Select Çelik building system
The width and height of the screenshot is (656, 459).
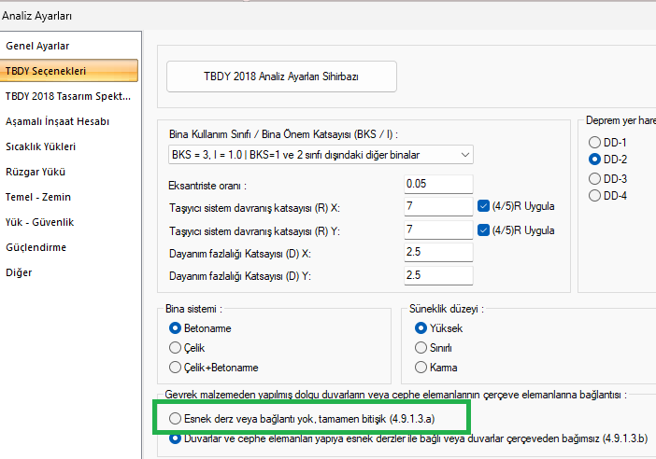click(x=175, y=348)
